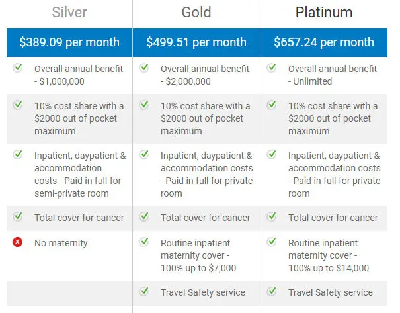Click the Platinum maternity $14,000 checkmark
The height and width of the screenshot is (313, 400).
tap(272, 242)
